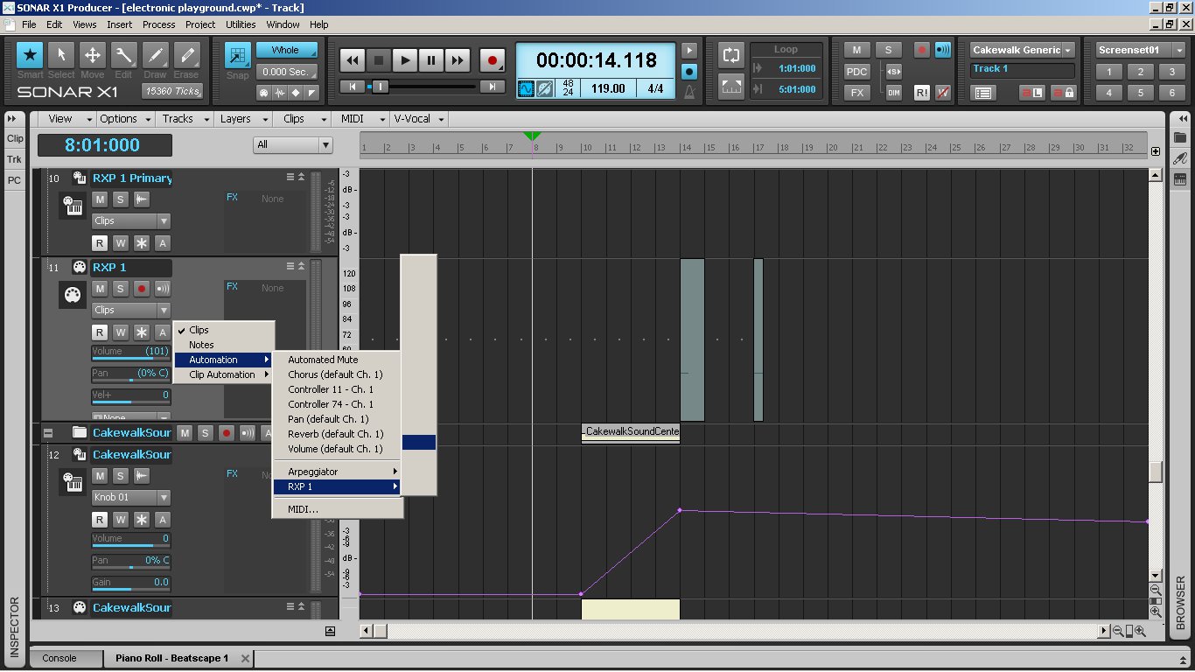1195x672 pixels.
Task: Expand the Inspector with the double-arrow icon
Action: click(12, 118)
